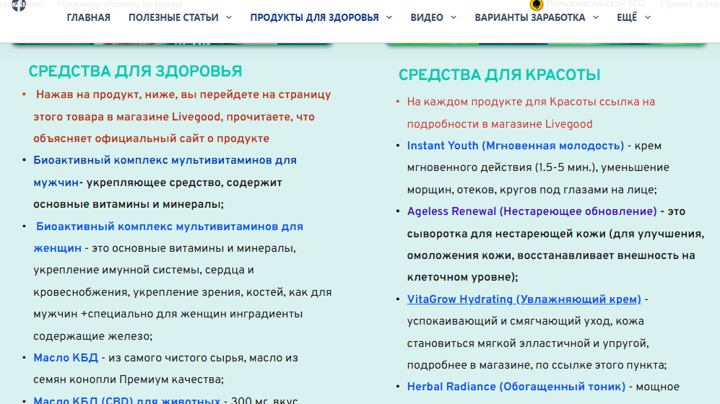The image size is (720, 404).
Task: Click the red text 'На каждом продукте для Красоты'
Action: [500, 102]
